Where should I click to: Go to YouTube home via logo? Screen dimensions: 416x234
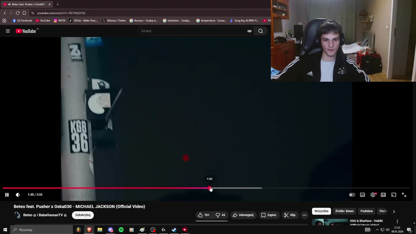click(x=26, y=31)
